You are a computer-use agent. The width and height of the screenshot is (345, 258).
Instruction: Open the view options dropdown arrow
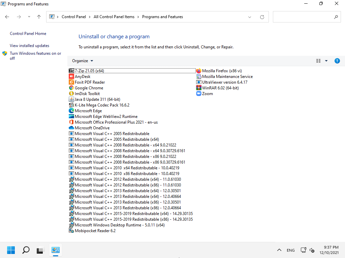coord(326,61)
